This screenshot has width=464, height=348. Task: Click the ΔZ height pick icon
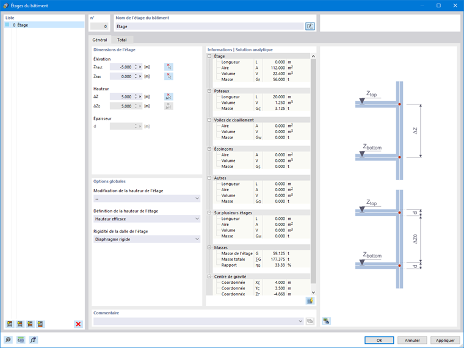(169, 96)
